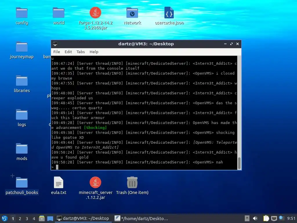Click "reeper exploded us" text in terminal
Screen dimensions: 297x223
point(72,98)
